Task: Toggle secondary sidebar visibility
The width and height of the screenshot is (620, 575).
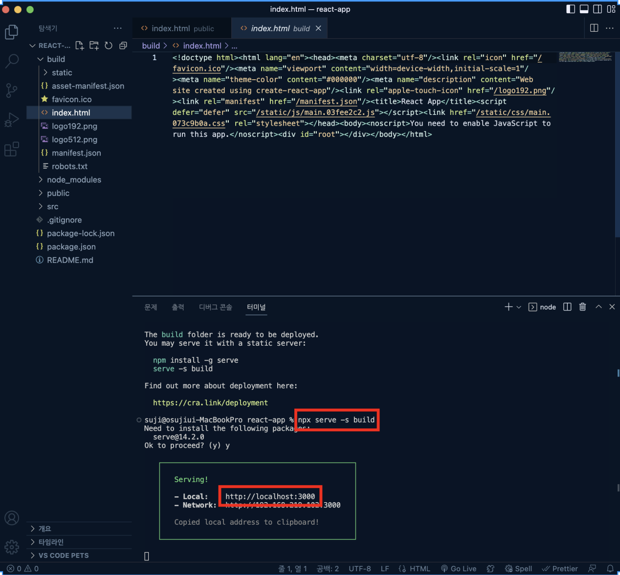Action: click(x=598, y=9)
